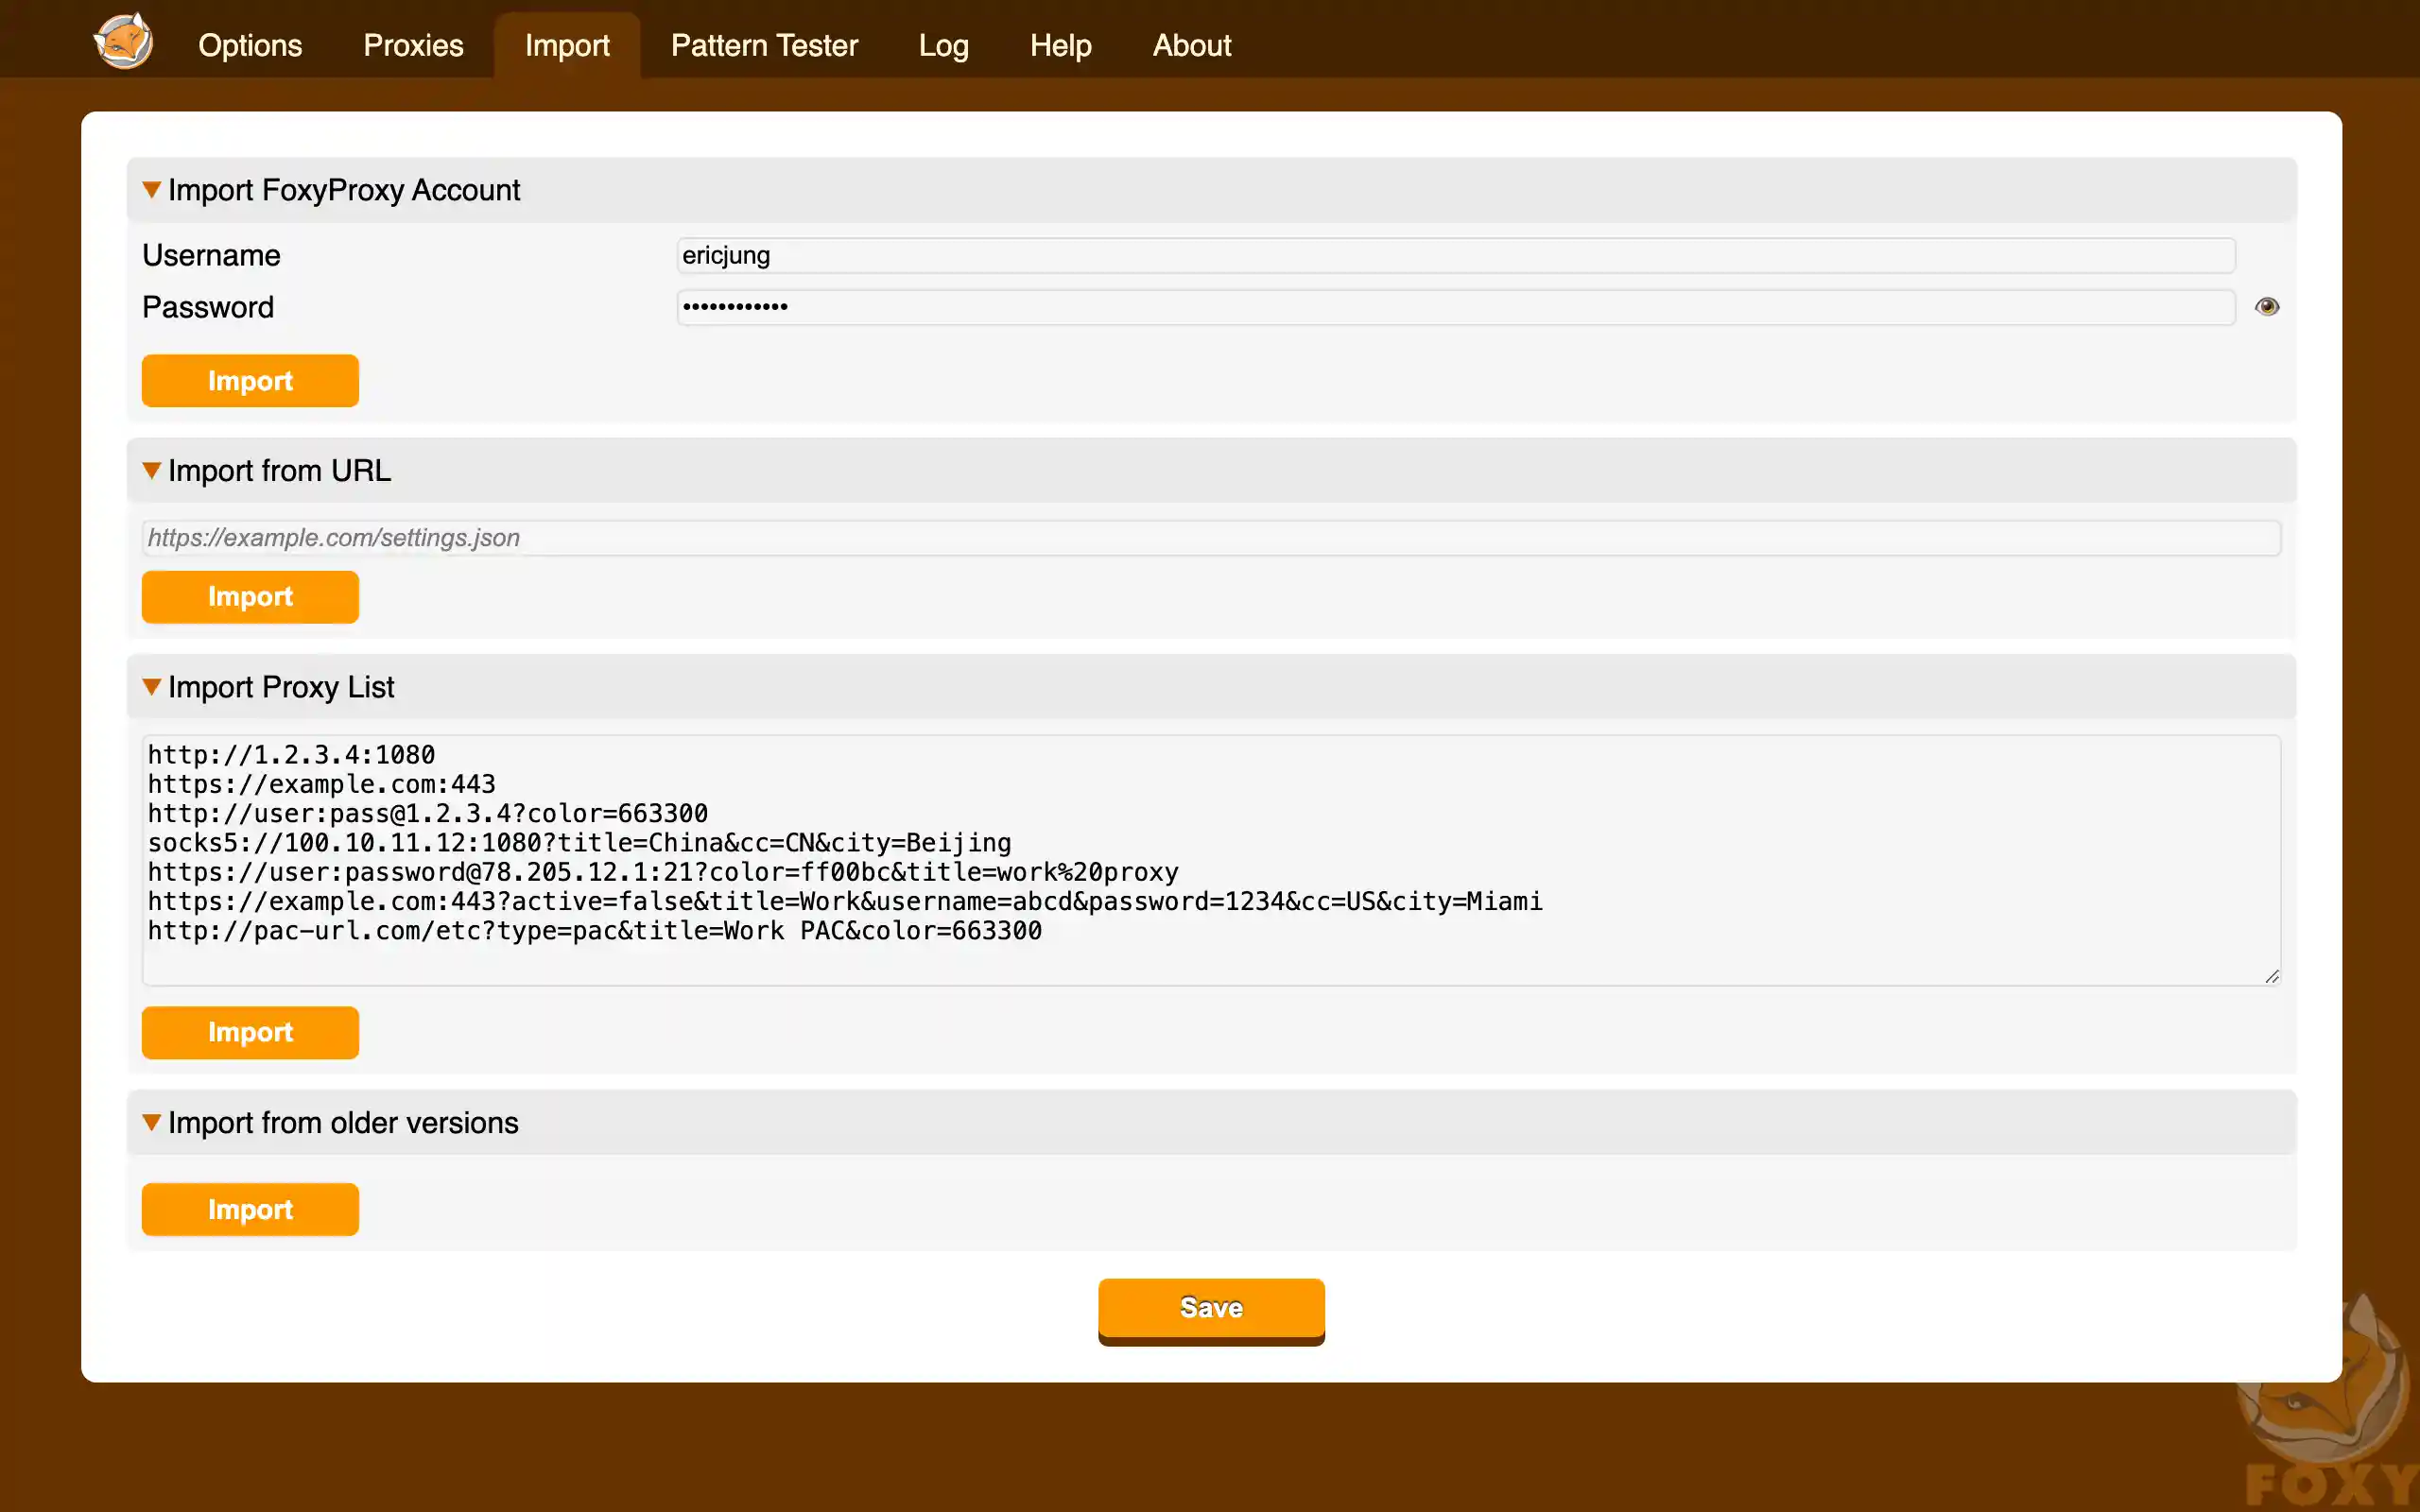
Task: Collapse the Import from URL section
Action: pyautogui.click(x=152, y=470)
